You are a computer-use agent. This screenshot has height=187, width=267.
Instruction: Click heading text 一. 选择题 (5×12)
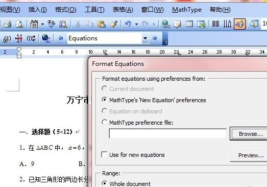click(x=46, y=132)
